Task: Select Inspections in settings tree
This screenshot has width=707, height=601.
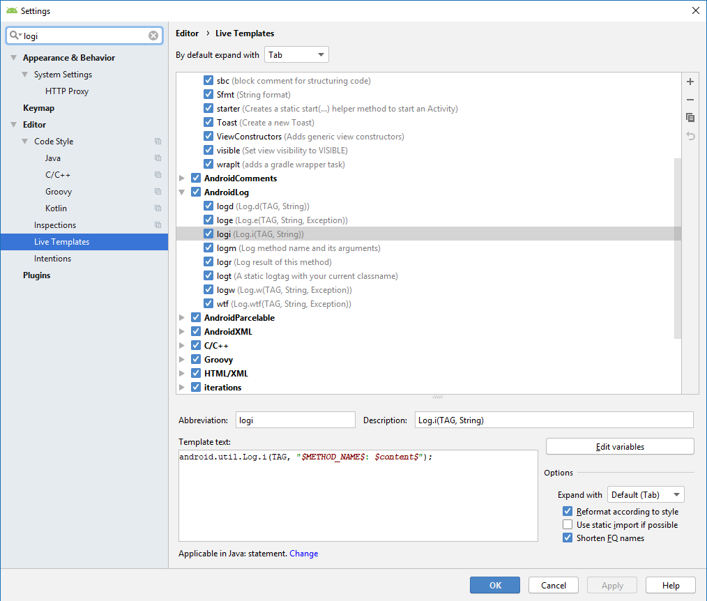Action: click(x=55, y=225)
